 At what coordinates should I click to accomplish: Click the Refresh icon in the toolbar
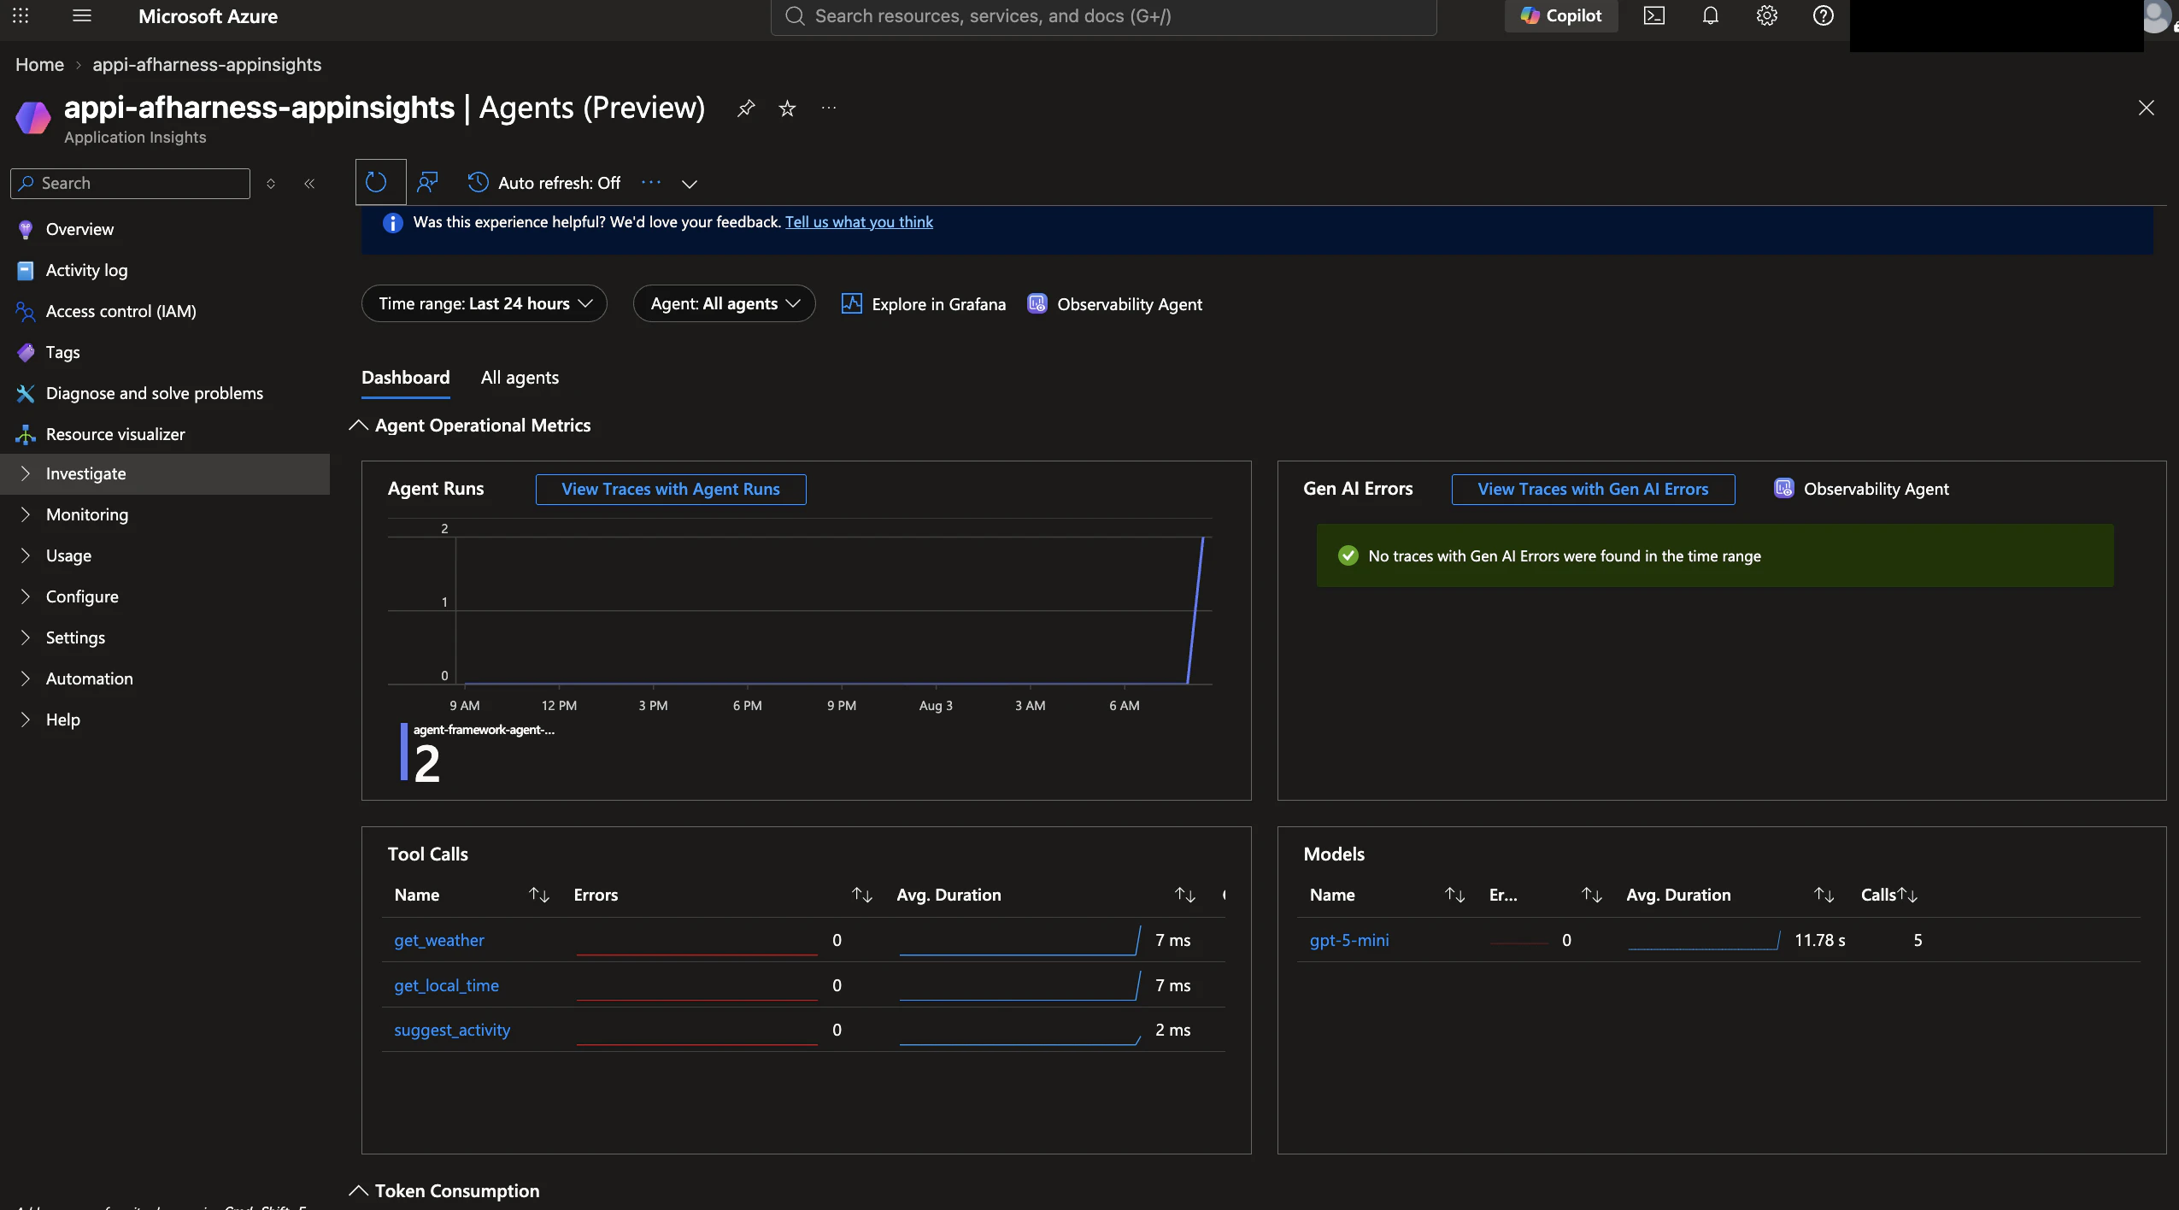click(x=376, y=182)
